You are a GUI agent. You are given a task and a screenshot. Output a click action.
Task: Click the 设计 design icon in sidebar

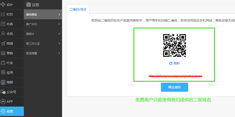click(x=3, y=4)
